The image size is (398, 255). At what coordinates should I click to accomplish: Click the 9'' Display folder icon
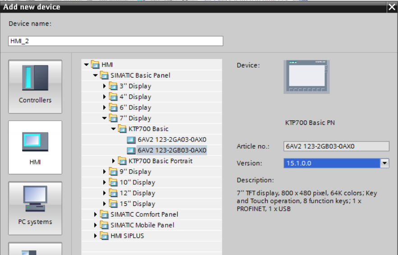[x=113, y=172]
